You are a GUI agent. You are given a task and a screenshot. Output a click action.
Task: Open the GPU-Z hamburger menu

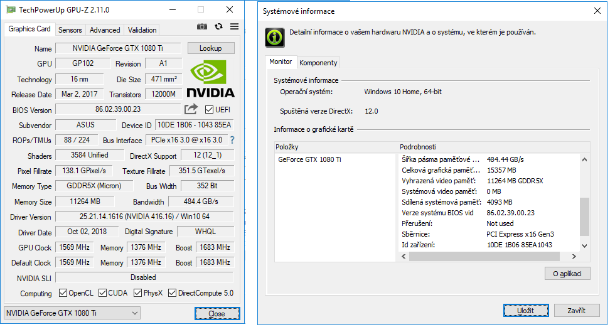234,26
